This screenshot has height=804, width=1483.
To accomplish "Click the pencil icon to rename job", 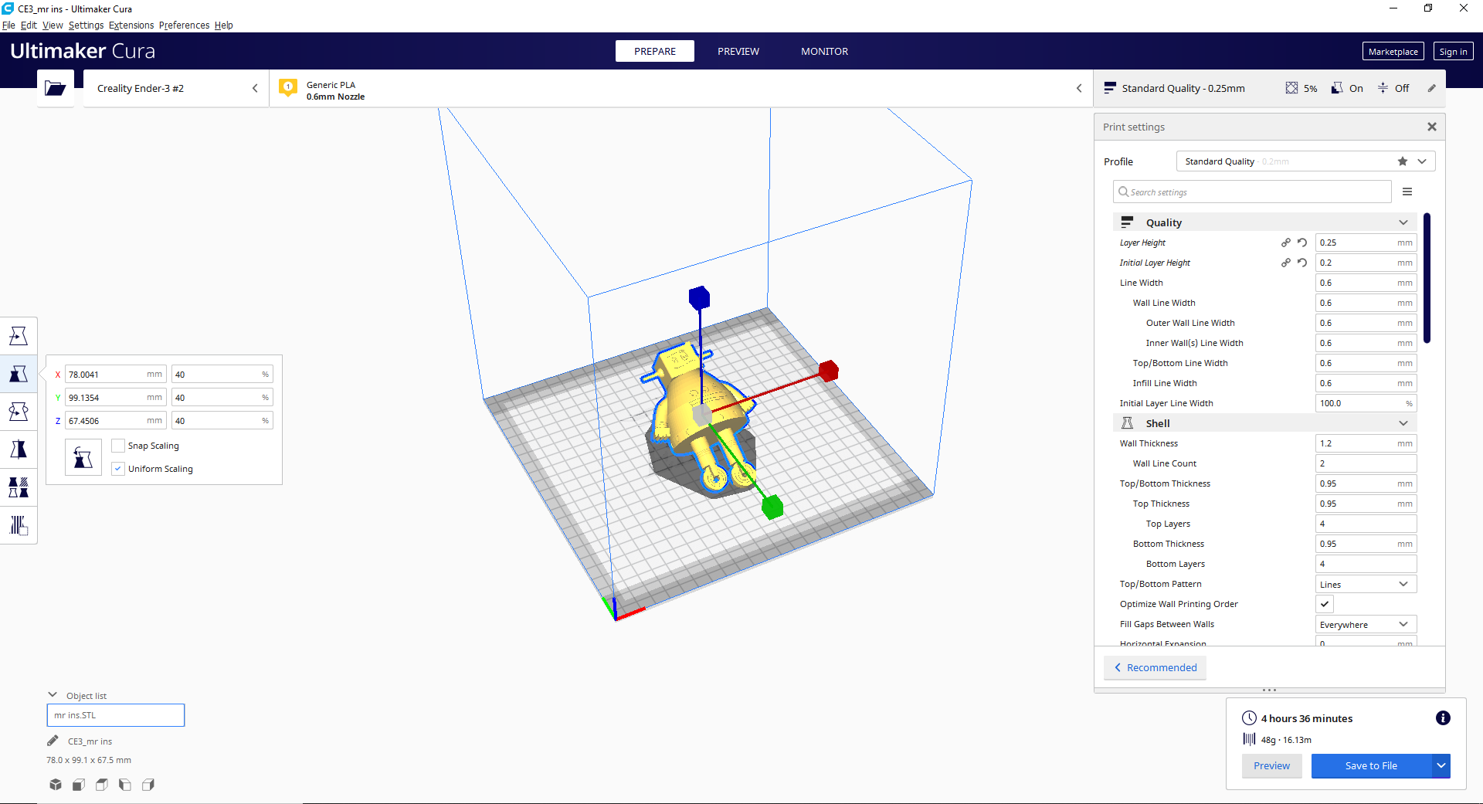I will point(53,741).
